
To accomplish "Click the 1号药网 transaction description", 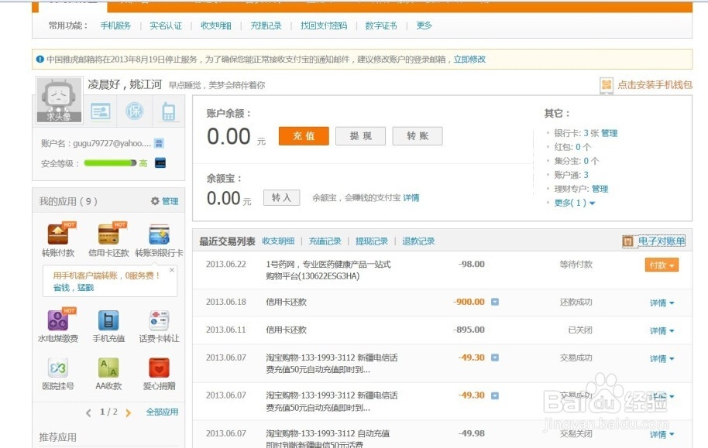I will click(328, 270).
